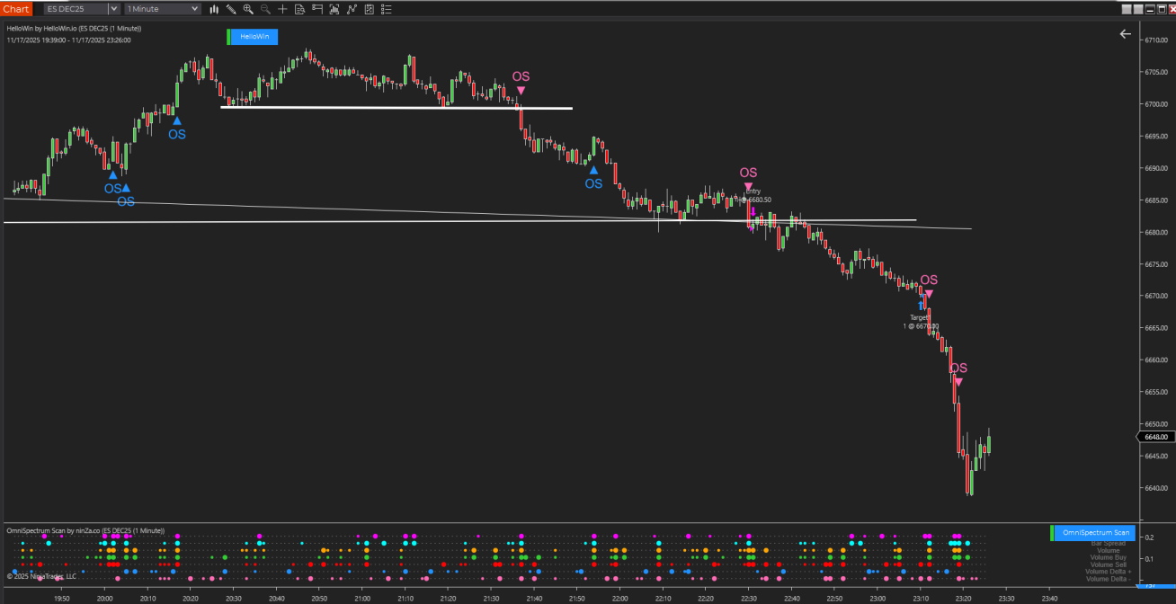
Task: Open the Chart Trader icon
Action: pos(316,9)
